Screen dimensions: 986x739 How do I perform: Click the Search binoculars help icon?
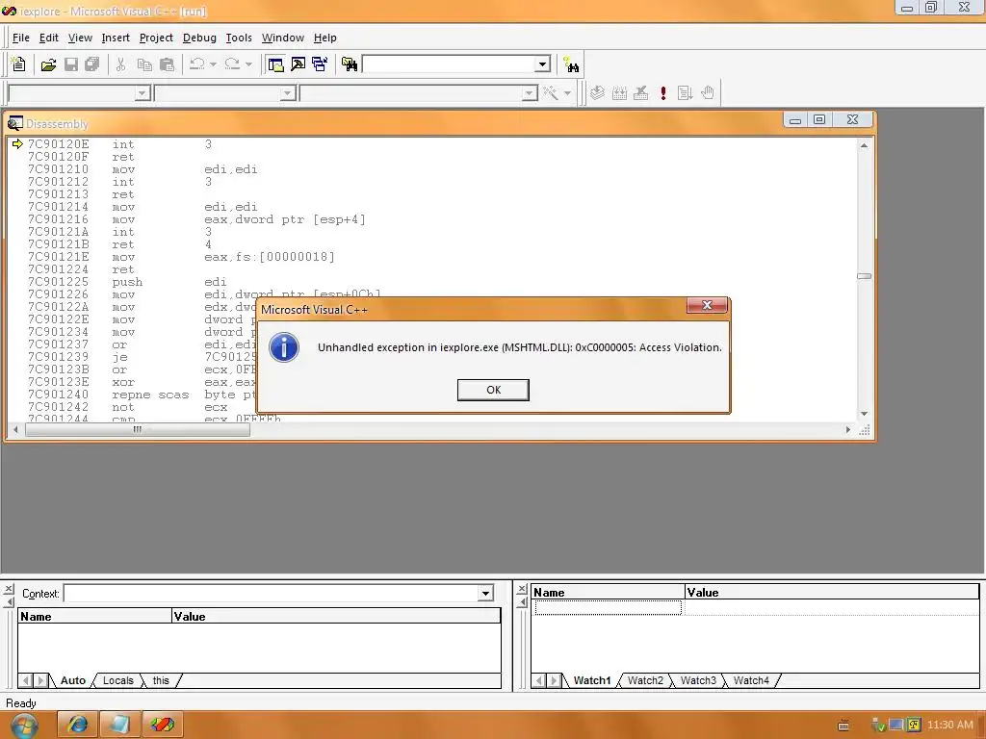click(571, 64)
